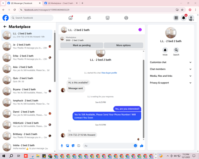The height and width of the screenshot is (159, 199).
Task: Expand Media, files and links section
Action: pyautogui.click(x=171, y=76)
